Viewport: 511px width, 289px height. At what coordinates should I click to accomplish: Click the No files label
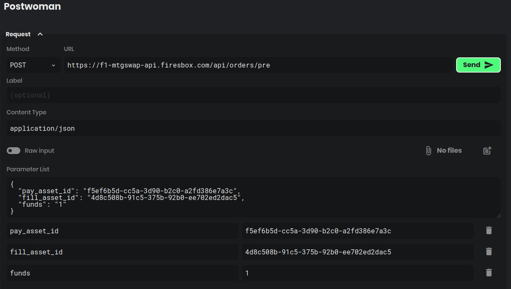pos(449,151)
